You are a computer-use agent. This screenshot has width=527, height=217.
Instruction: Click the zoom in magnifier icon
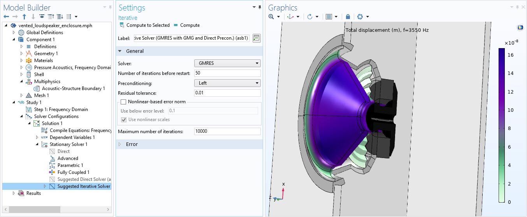271,17
